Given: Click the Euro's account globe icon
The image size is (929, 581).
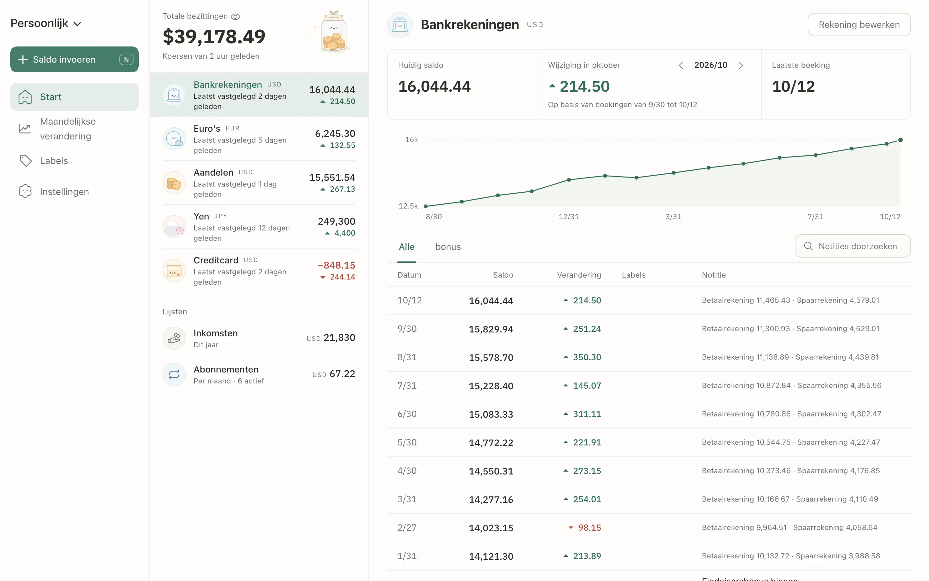Looking at the screenshot, I should 174,139.
